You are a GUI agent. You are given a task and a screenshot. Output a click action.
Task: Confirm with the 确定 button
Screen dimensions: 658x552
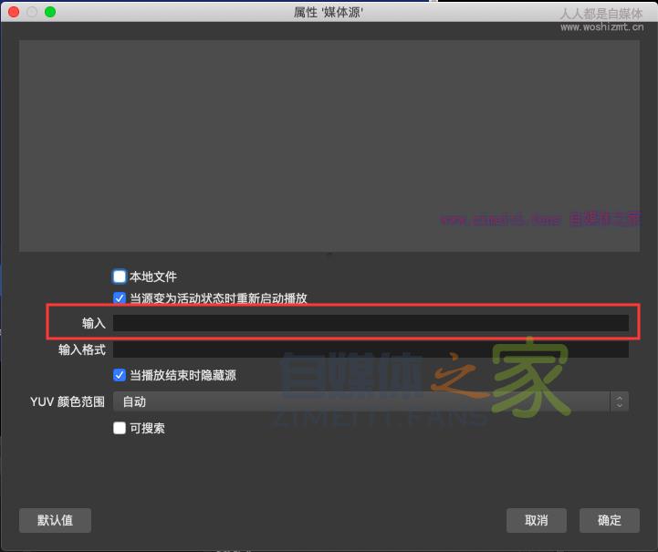coord(610,520)
